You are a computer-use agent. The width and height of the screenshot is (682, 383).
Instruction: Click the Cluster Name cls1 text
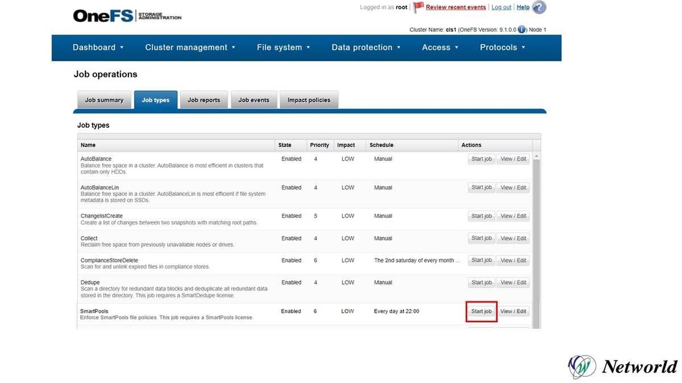pyautogui.click(x=433, y=30)
